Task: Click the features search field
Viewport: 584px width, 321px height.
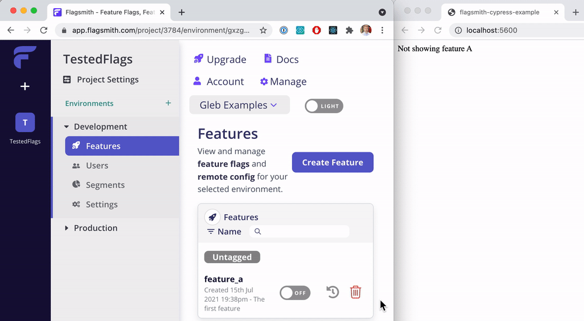Action: [300, 232]
